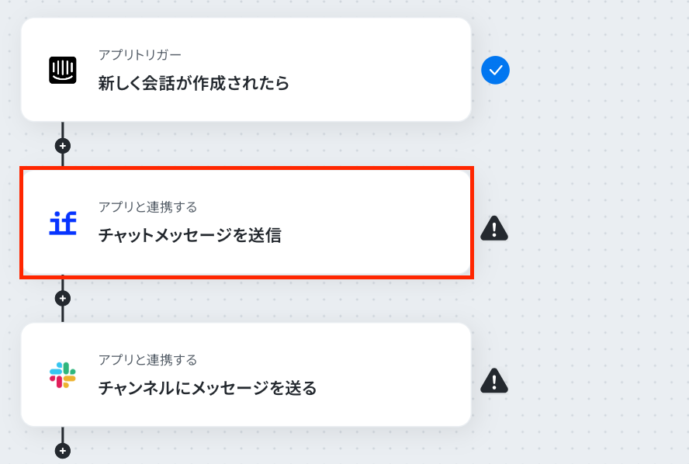Click アプリと連携する label on Slack card

(x=147, y=360)
